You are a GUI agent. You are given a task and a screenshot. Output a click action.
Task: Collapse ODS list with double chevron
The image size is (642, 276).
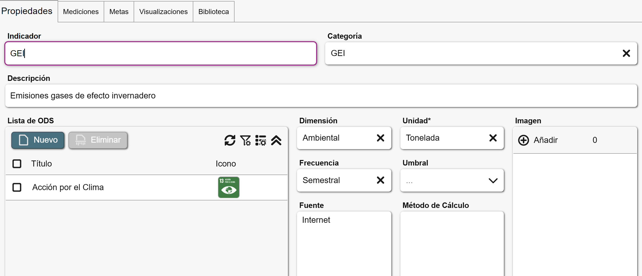[x=276, y=140]
